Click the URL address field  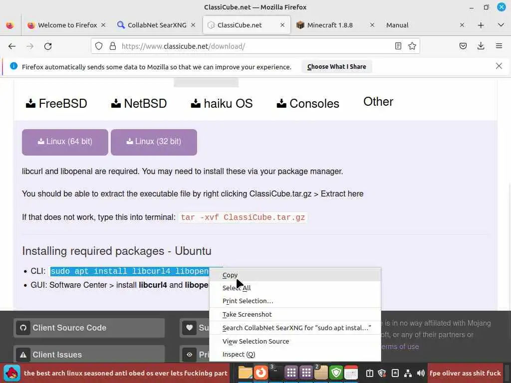[256, 46]
